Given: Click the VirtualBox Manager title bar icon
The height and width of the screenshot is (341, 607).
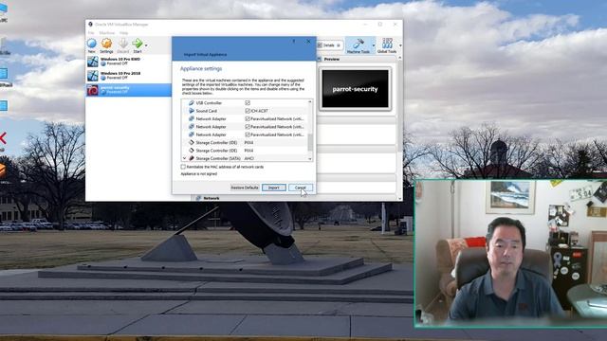Looking at the screenshot, I should [x=91, y=24].
